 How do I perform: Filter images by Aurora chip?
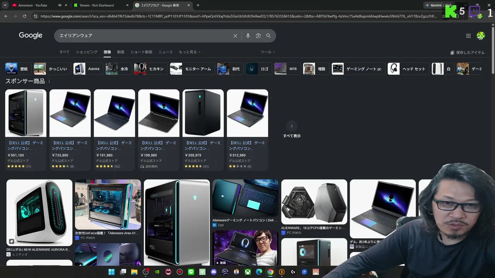point(88,69)
